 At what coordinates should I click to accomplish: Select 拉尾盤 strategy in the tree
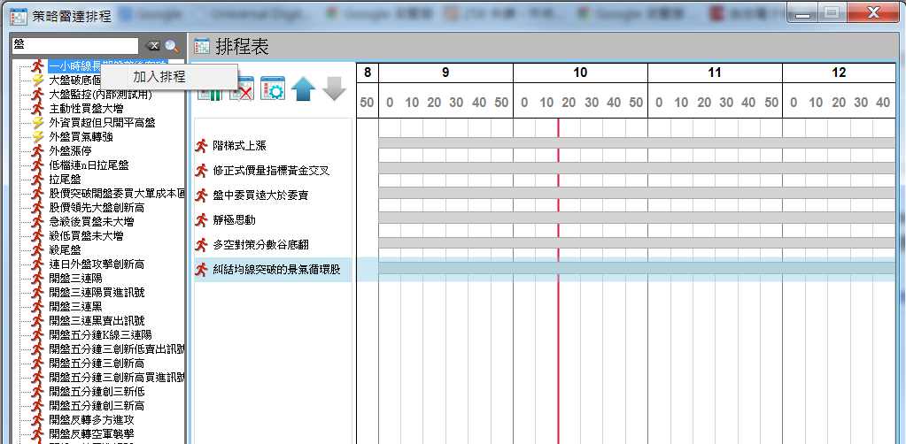65,179
